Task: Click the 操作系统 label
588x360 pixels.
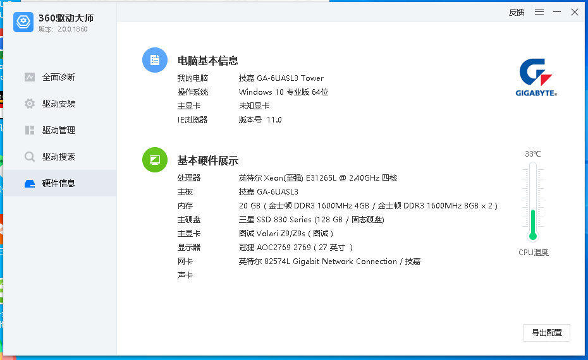Action: pyautogui.click(x=193, y=92)
